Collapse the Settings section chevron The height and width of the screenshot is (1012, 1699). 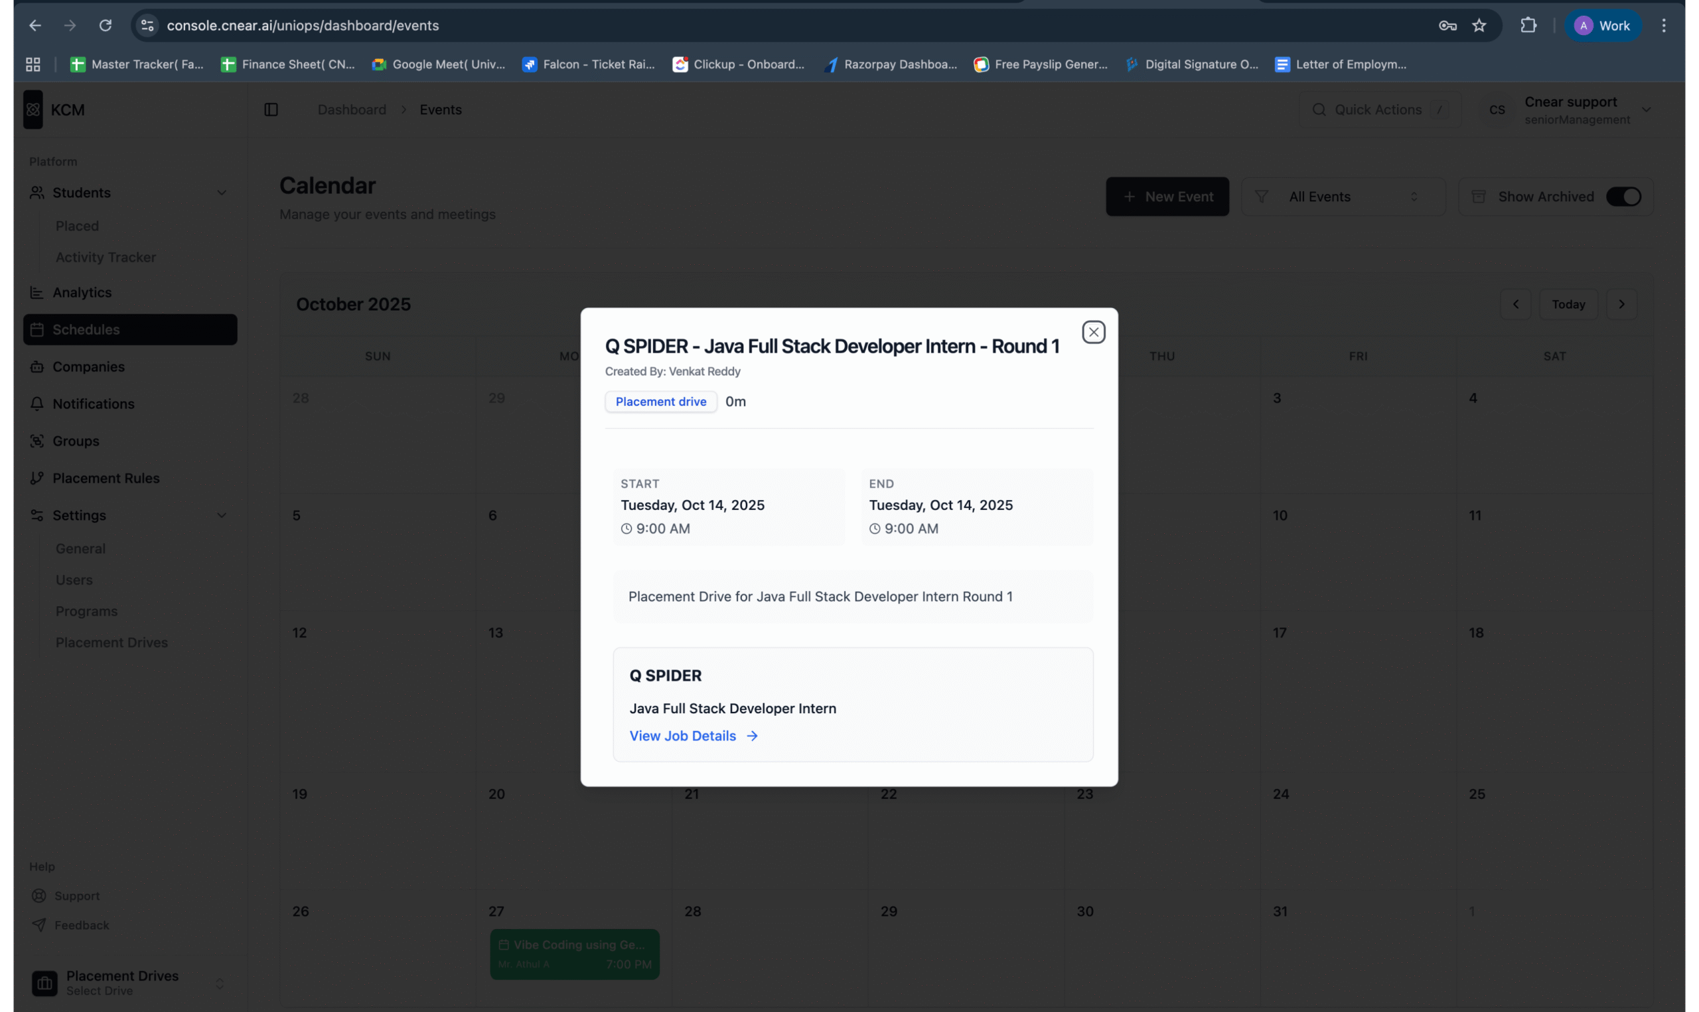tap(222, 515)
